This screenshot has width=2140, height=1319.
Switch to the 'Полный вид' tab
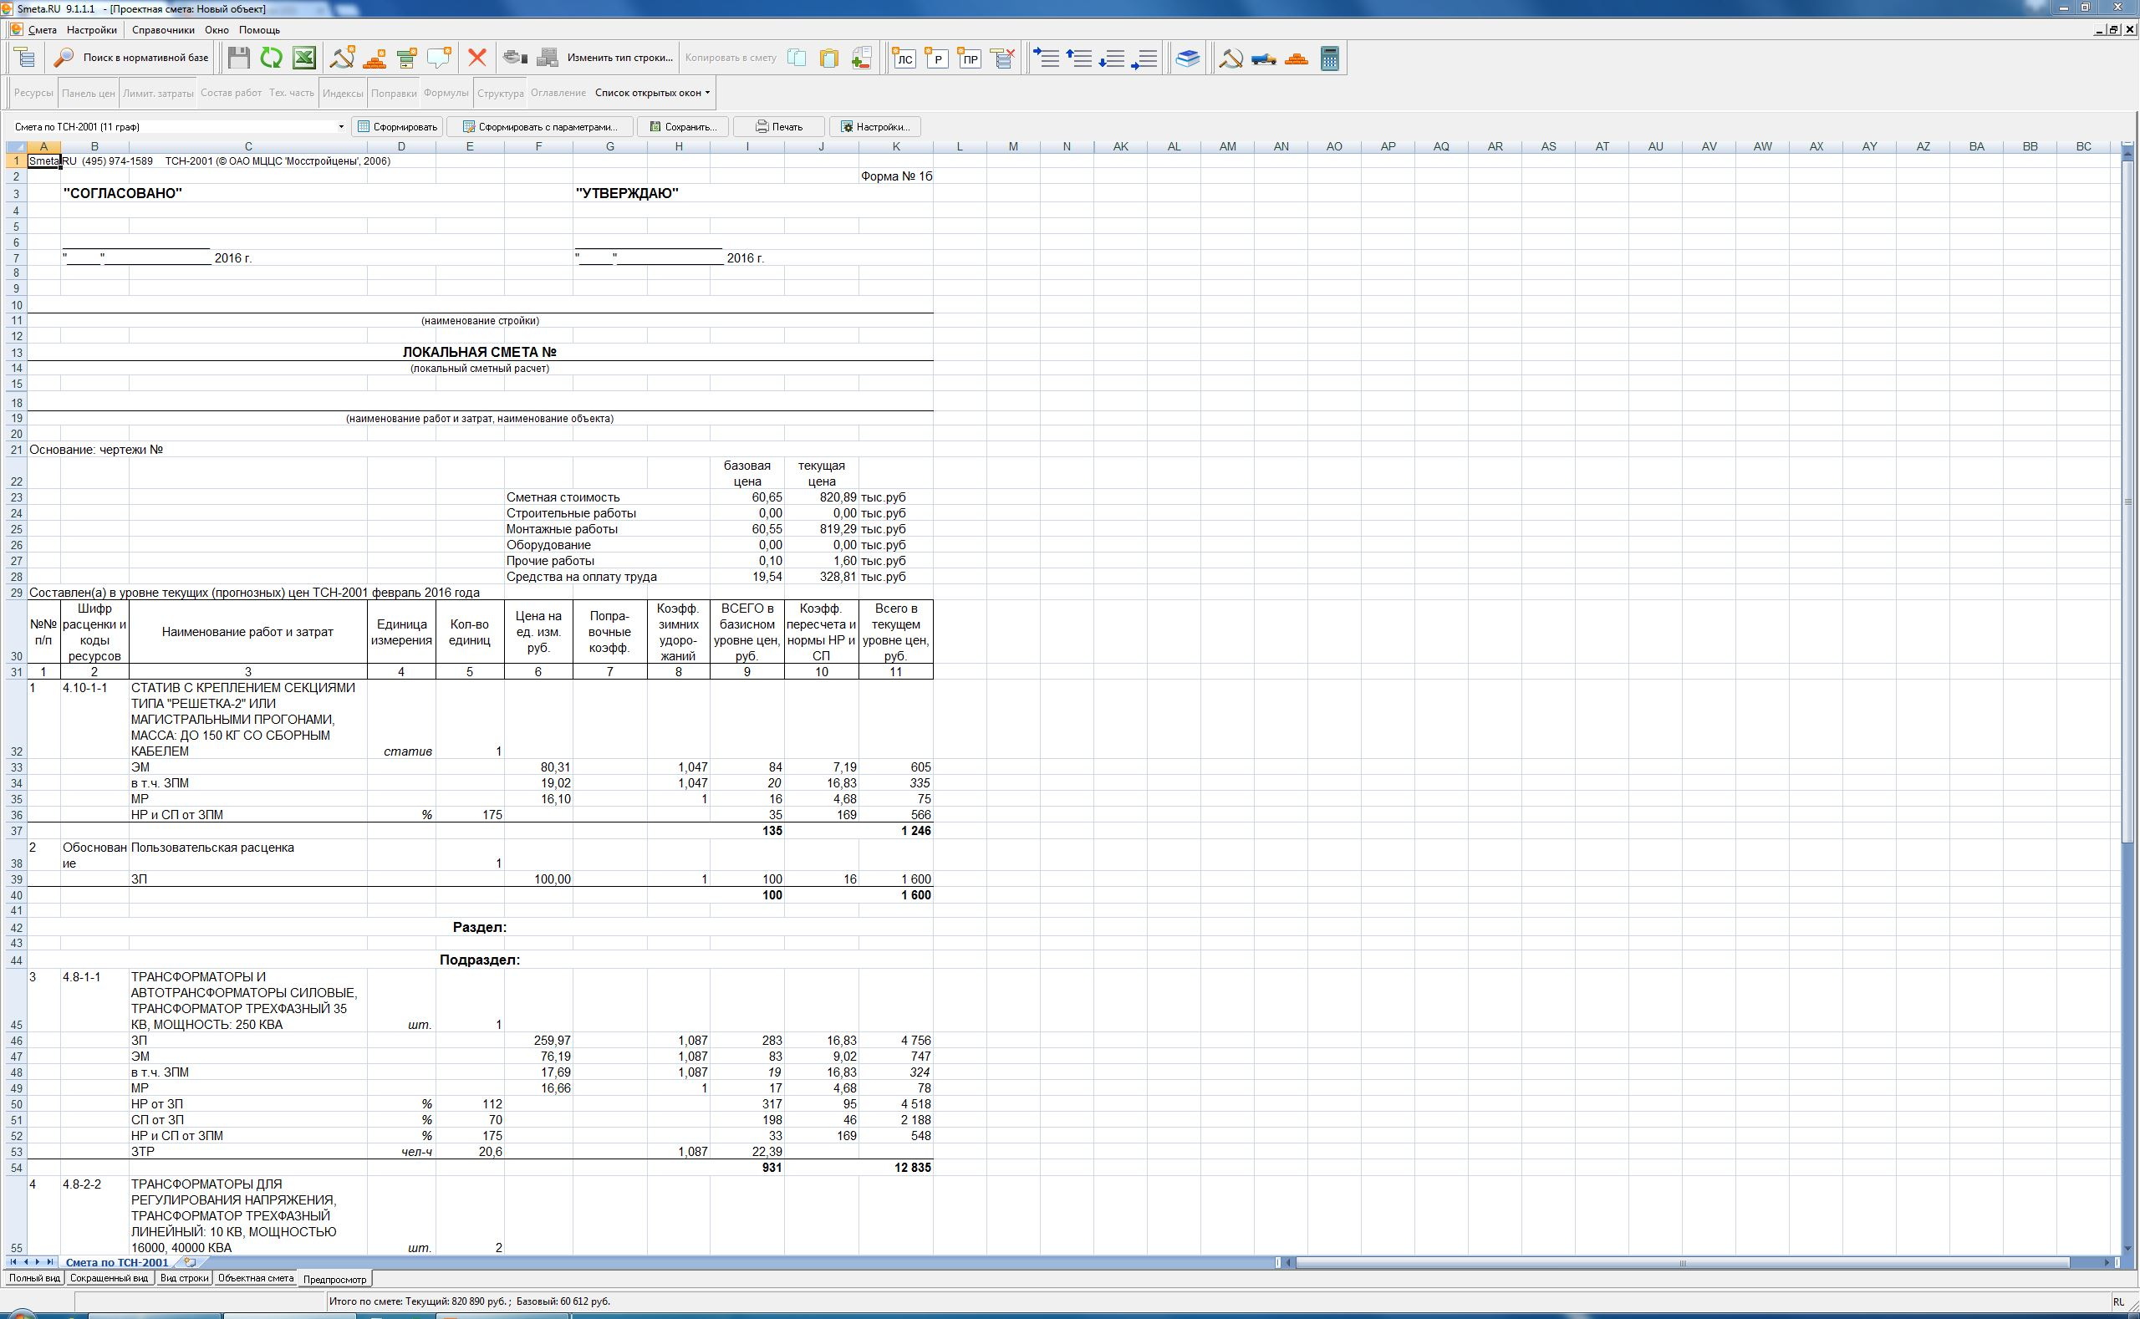[34, 1278]
